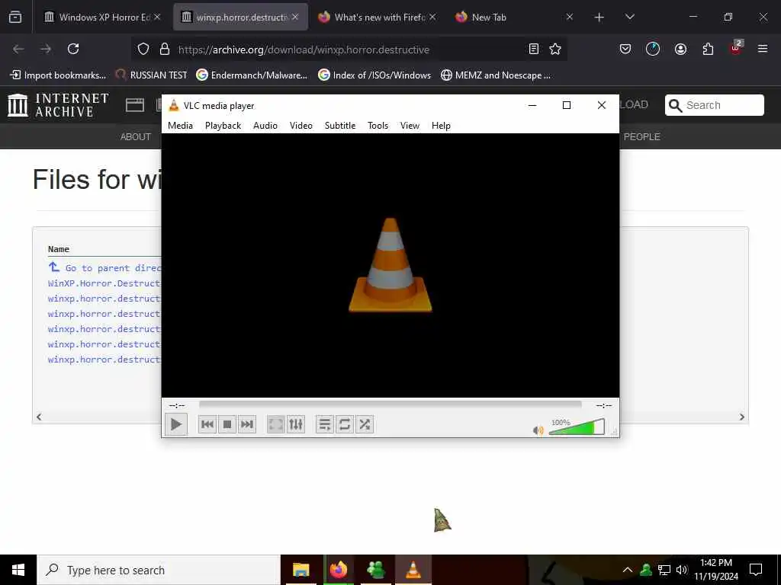The height and width of the screenshot is (585, 781).
Task: Open Index of /ISOs/Windows bookmark
Action: point(374,75)
